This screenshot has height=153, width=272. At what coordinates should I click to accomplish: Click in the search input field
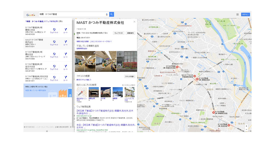point(72,14)
